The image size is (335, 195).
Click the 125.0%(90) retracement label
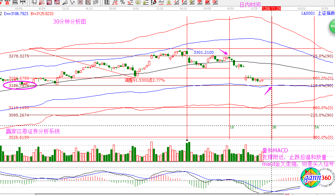tap(322, 86)
